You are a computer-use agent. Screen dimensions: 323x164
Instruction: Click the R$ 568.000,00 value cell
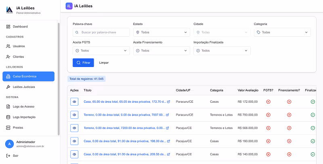click(x=247, y=128)
